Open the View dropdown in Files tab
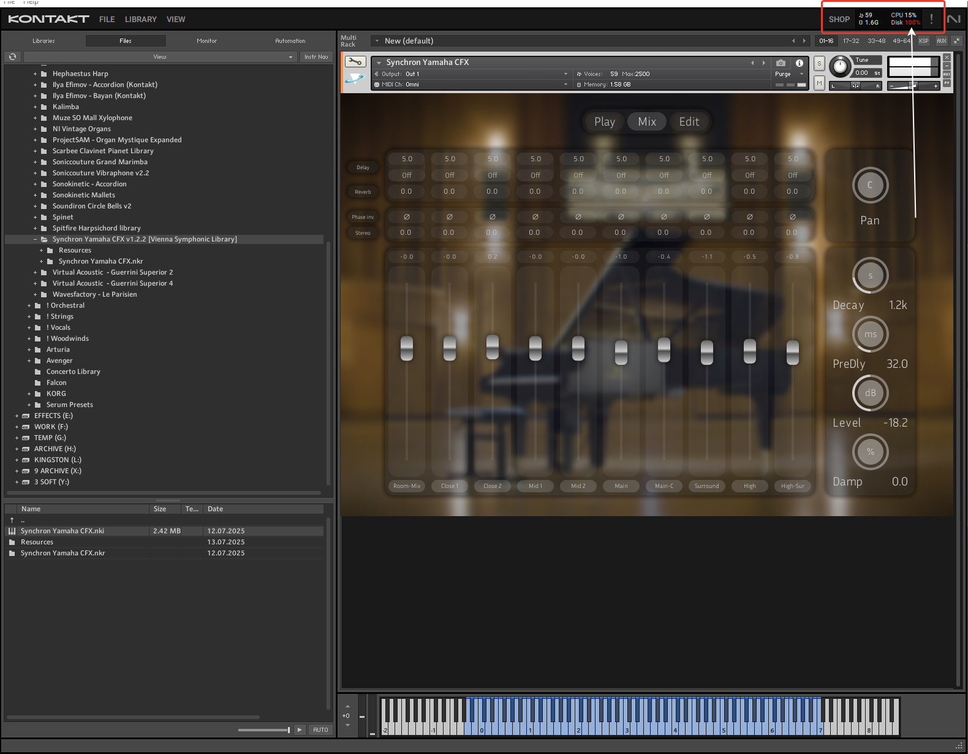Screen dimensions: 968x754 [160, 56]
